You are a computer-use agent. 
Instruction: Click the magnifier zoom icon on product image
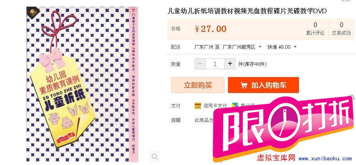[x=155, y=156]
